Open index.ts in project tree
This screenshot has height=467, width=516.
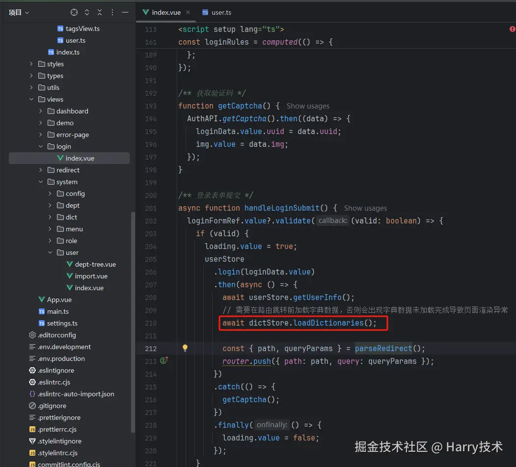tap(63, 53)
